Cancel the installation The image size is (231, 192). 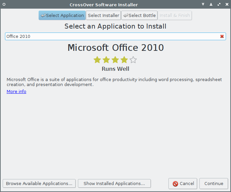tap(183, 183)
